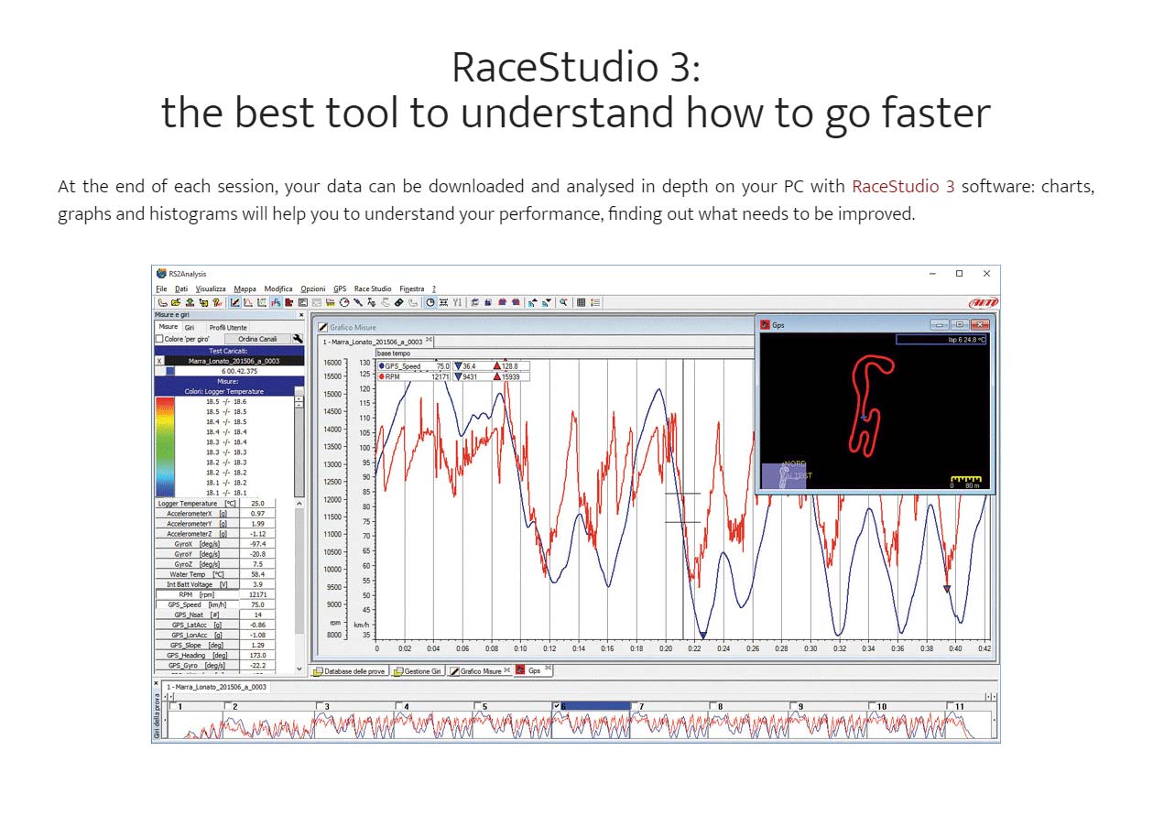1153x816 pixels.
Task: Click up arrow of channel list scrollbar
Action: (x=299, y=503)
